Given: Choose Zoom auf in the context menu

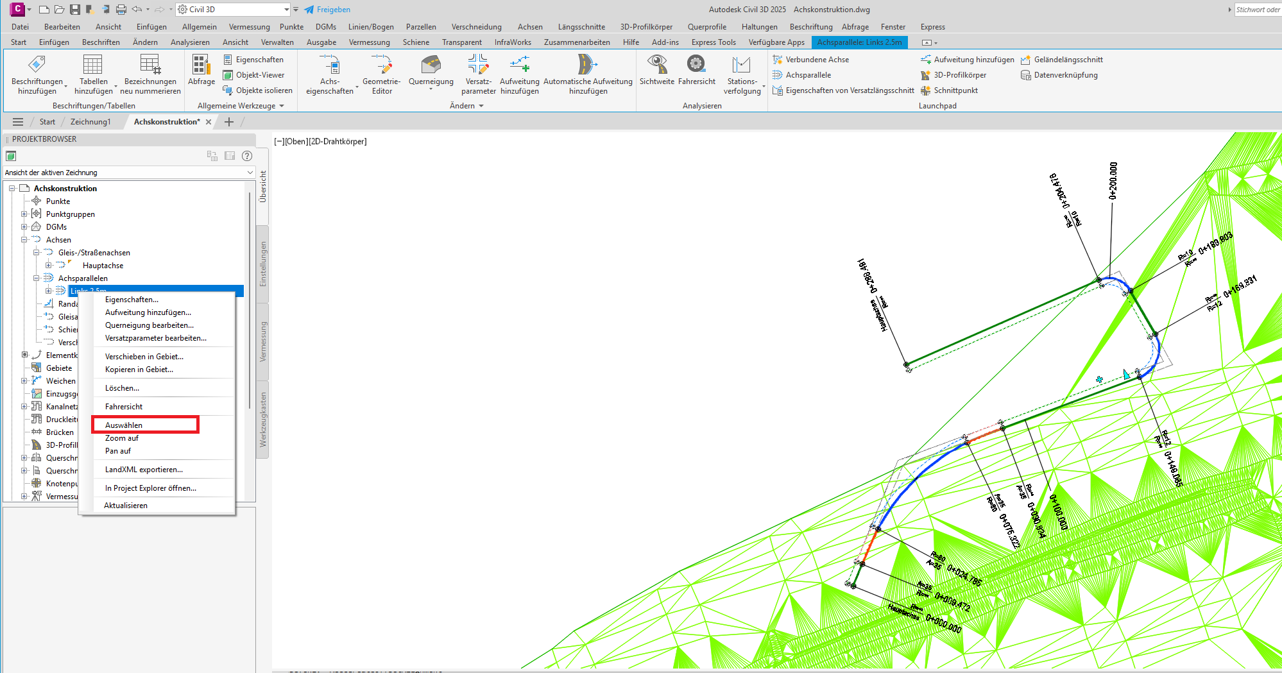Looking at the screenshot, I should (122, 438).
